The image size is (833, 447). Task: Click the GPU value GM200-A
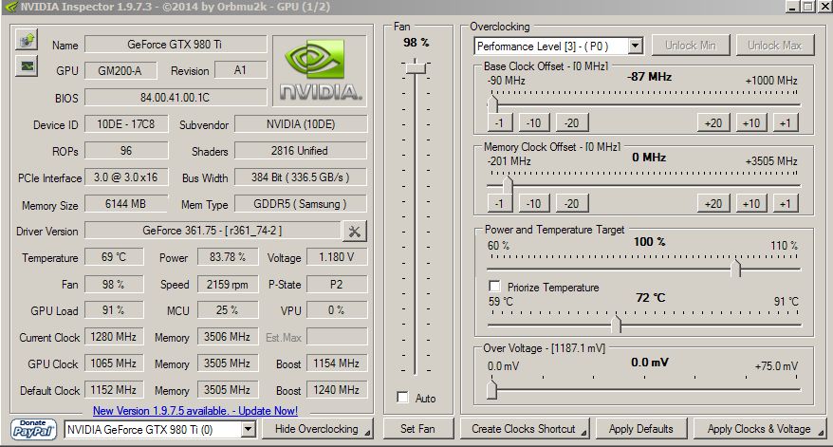(x=120, y=70)
